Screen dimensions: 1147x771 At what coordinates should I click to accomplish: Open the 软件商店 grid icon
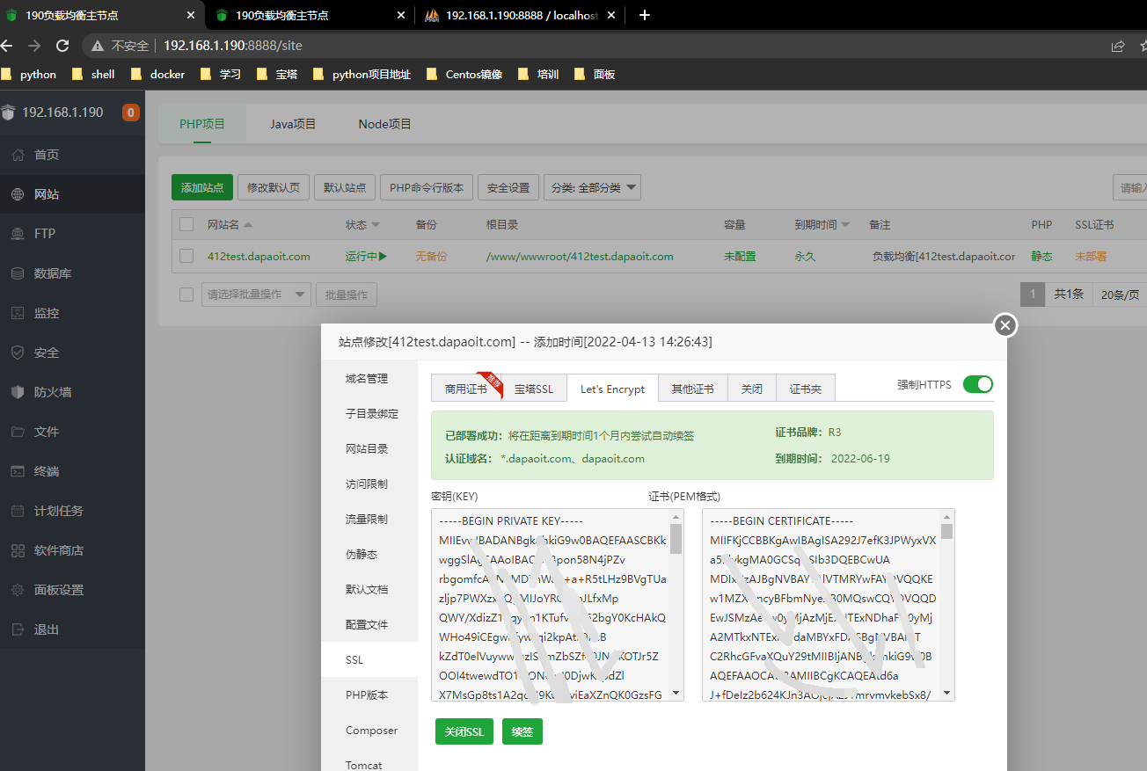tap(18, 550)
